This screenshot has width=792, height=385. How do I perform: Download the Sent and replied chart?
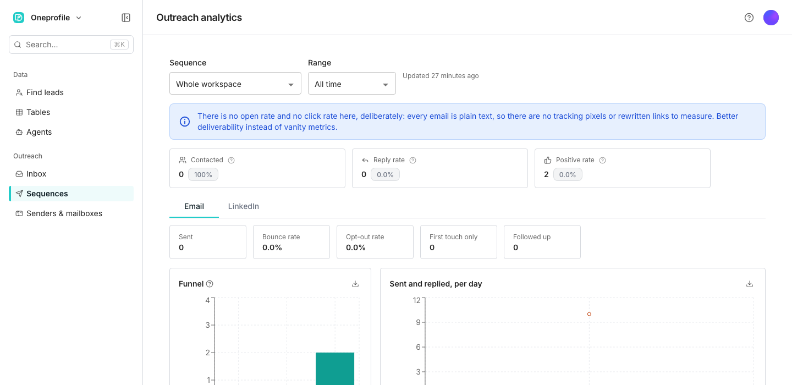point(750,284)
